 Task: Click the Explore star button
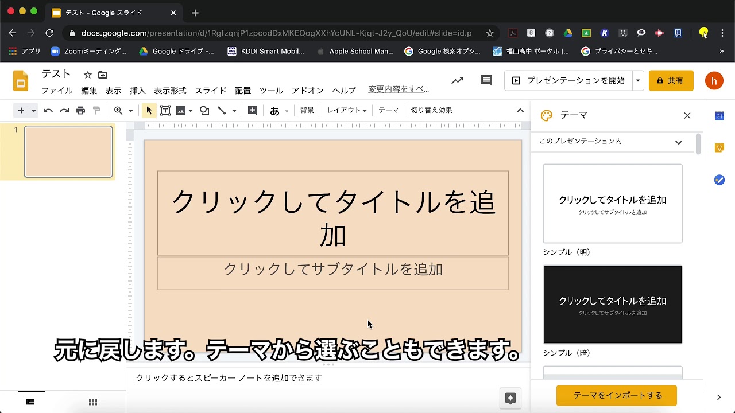tap(510, 398)
